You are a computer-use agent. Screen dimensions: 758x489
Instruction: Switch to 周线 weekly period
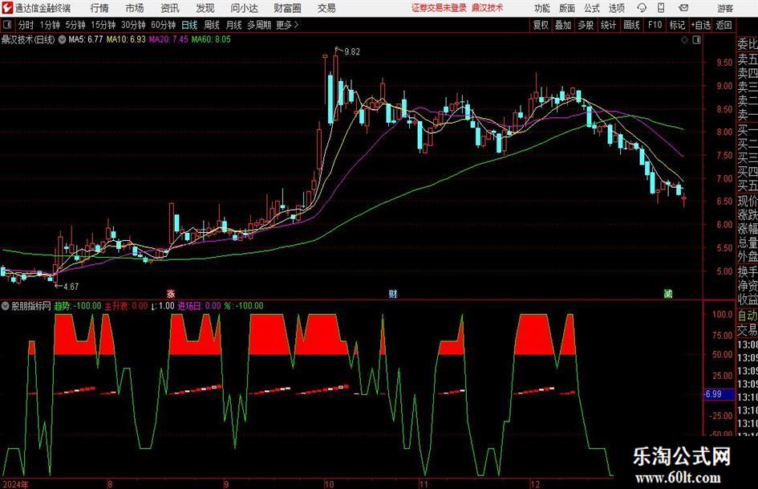[212, 25]
